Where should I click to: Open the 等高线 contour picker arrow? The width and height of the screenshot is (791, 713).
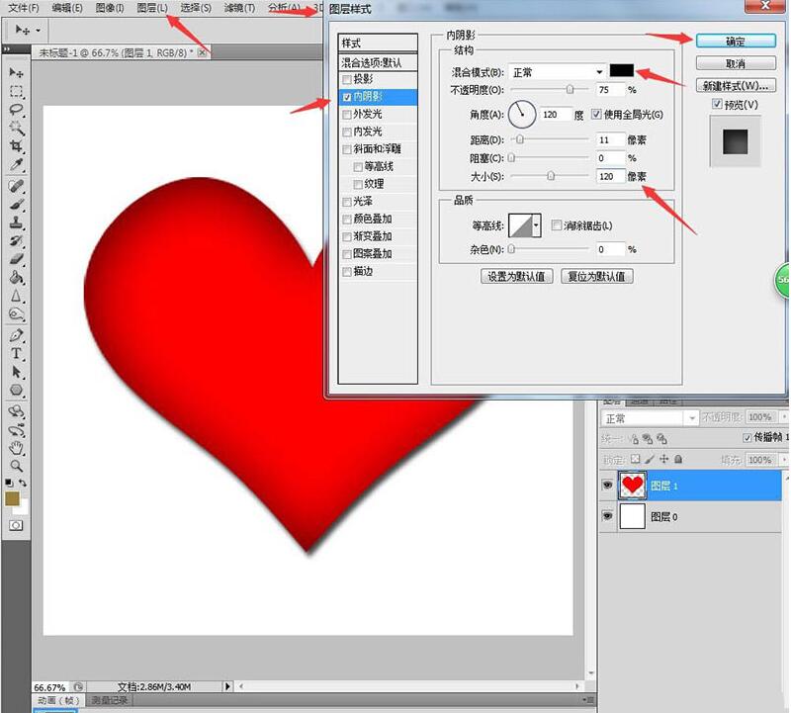(535, 224)
